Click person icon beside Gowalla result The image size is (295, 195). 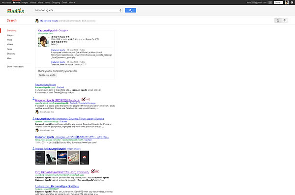click(33, 118)
